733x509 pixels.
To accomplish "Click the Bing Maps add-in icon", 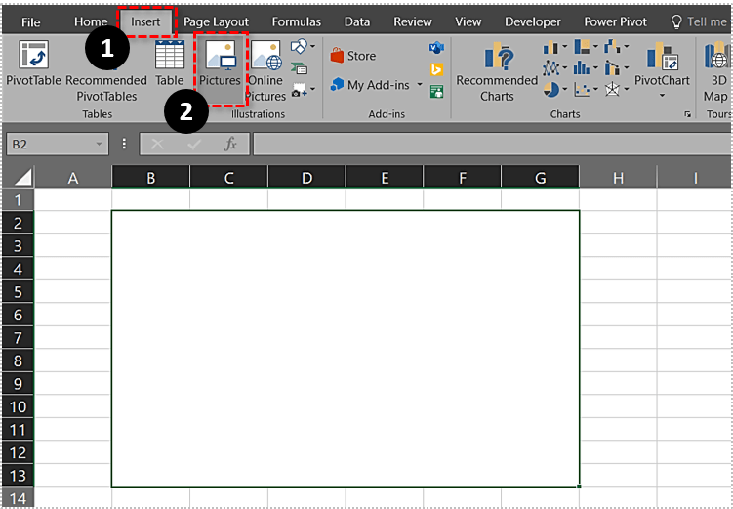I will 436,68.
